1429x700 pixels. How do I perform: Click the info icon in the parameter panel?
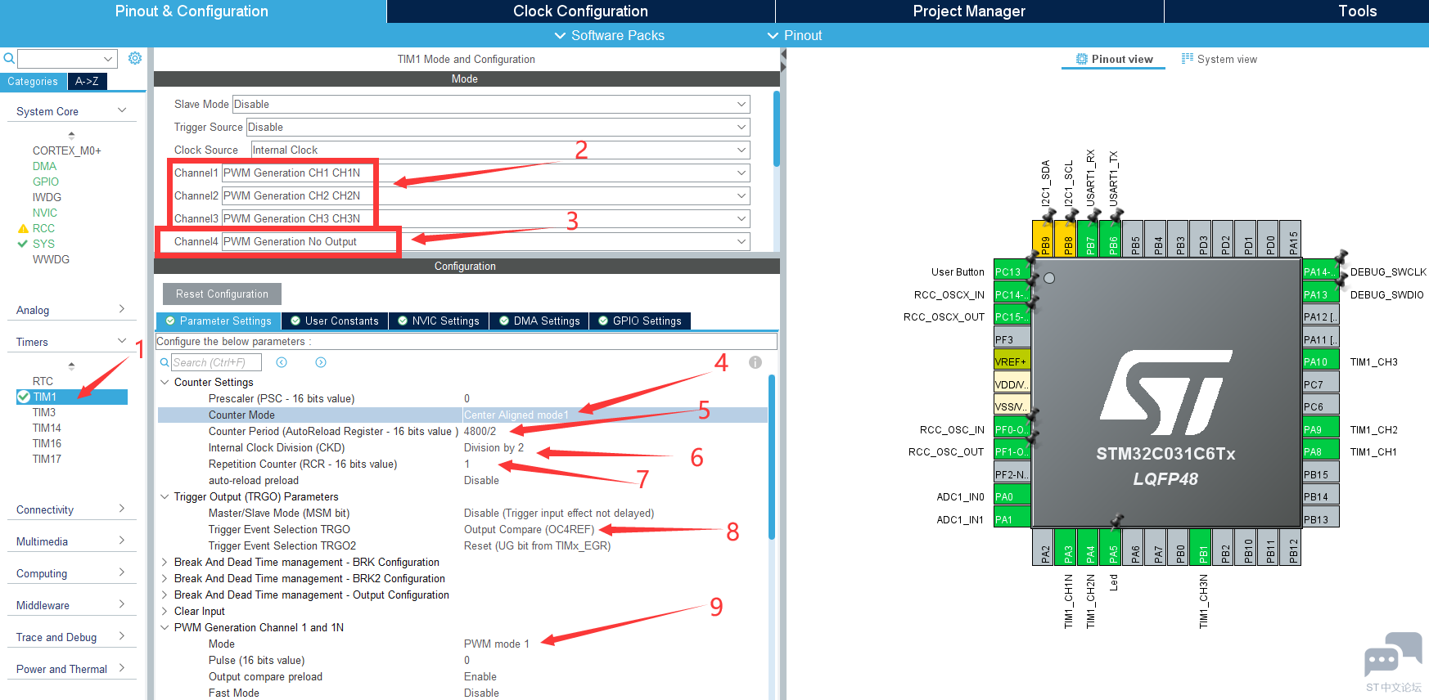[x=755, y=362]
